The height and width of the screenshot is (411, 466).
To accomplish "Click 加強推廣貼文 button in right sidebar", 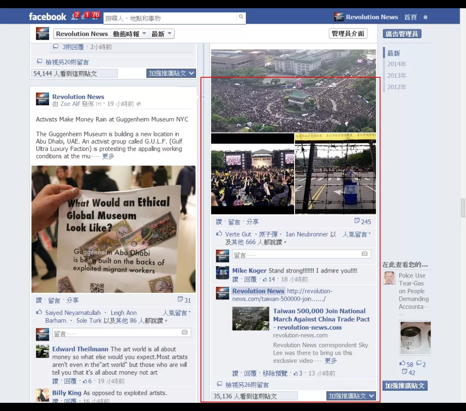I will [405, 385].
